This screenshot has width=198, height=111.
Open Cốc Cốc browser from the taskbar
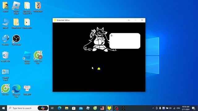point(95,108)
